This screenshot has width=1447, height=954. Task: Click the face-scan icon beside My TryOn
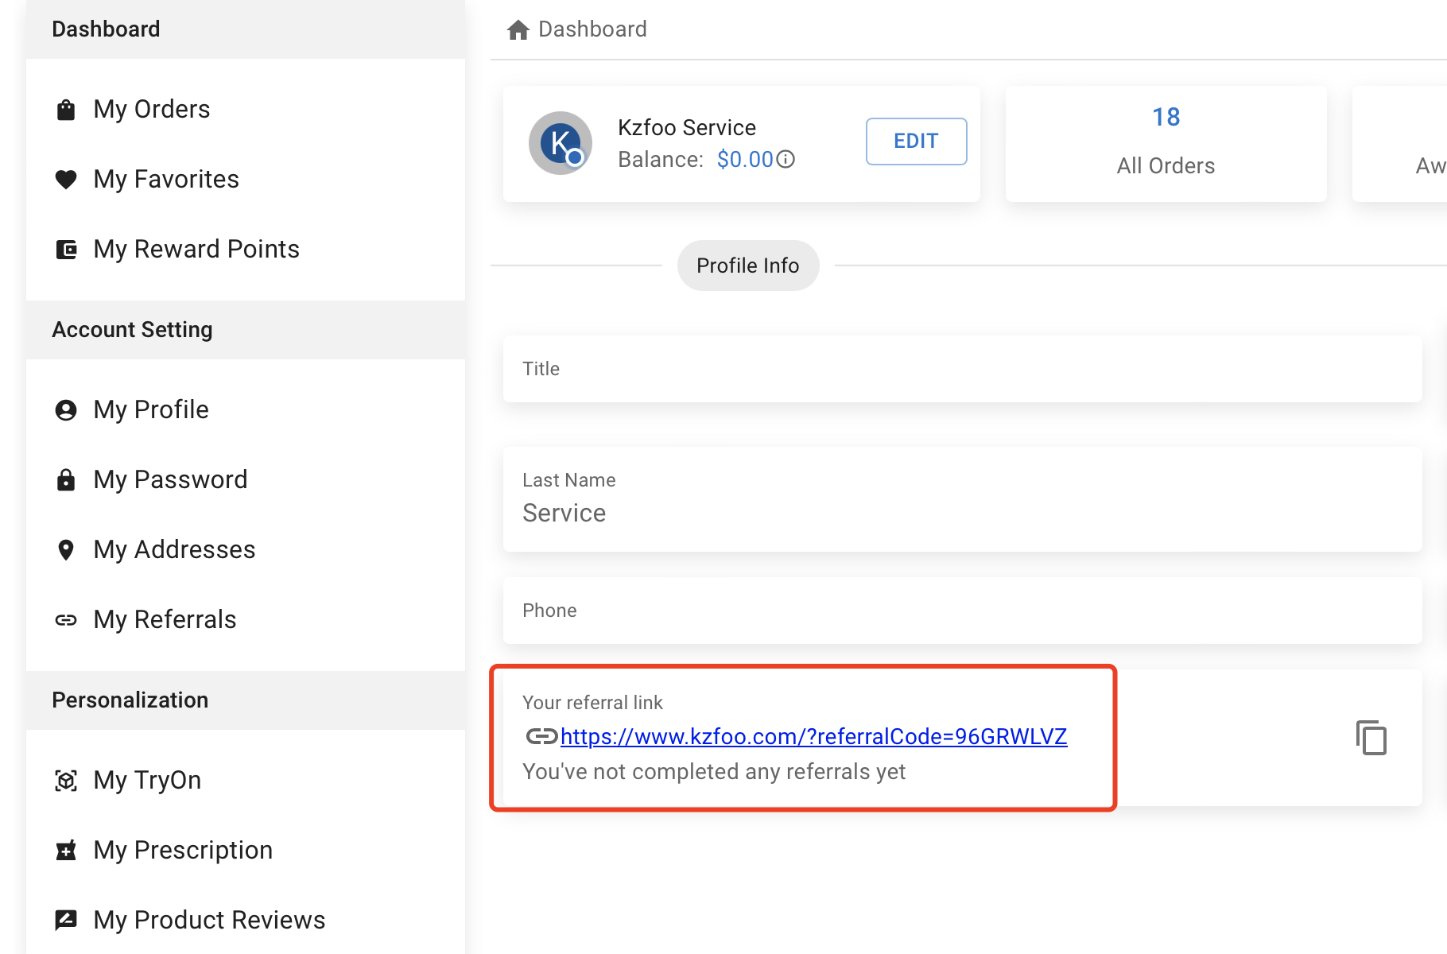point(66,781)
